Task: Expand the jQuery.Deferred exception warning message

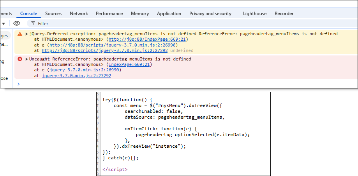Action: click(27, 34)
